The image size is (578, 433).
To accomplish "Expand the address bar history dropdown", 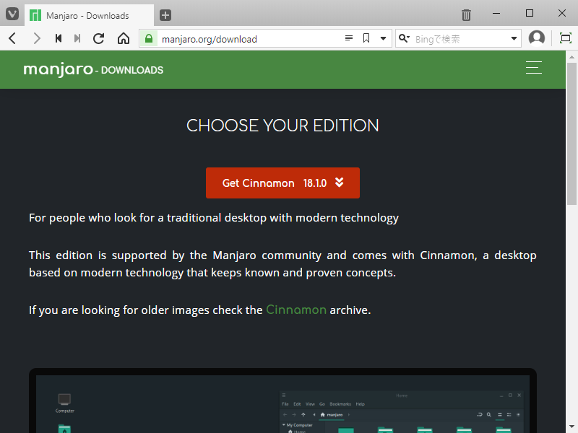I will pos(384,38).
